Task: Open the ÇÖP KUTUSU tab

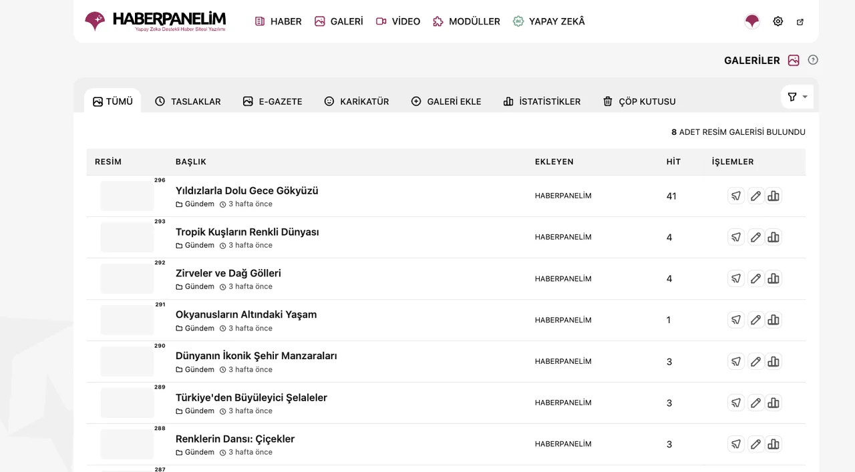Action: point(639,101)
